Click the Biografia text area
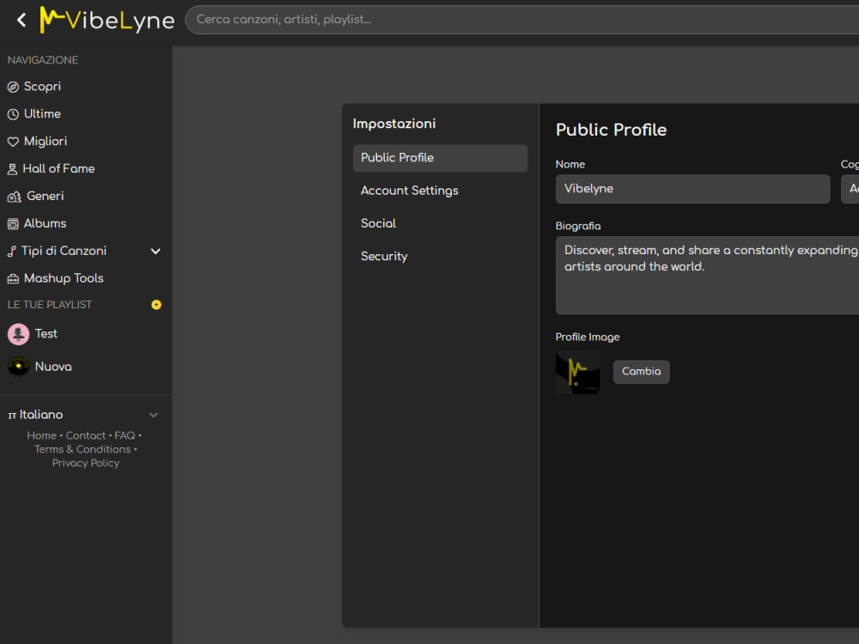This screenshot has width=859, height=644. coord(707,275)
